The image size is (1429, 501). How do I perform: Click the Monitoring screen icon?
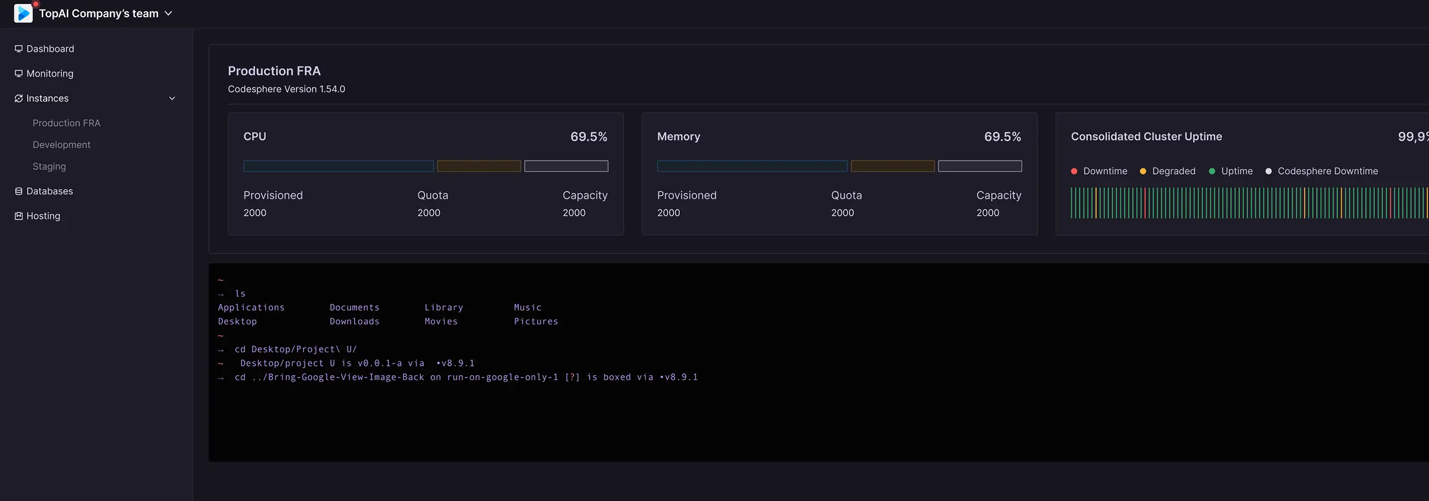(19, 73)
